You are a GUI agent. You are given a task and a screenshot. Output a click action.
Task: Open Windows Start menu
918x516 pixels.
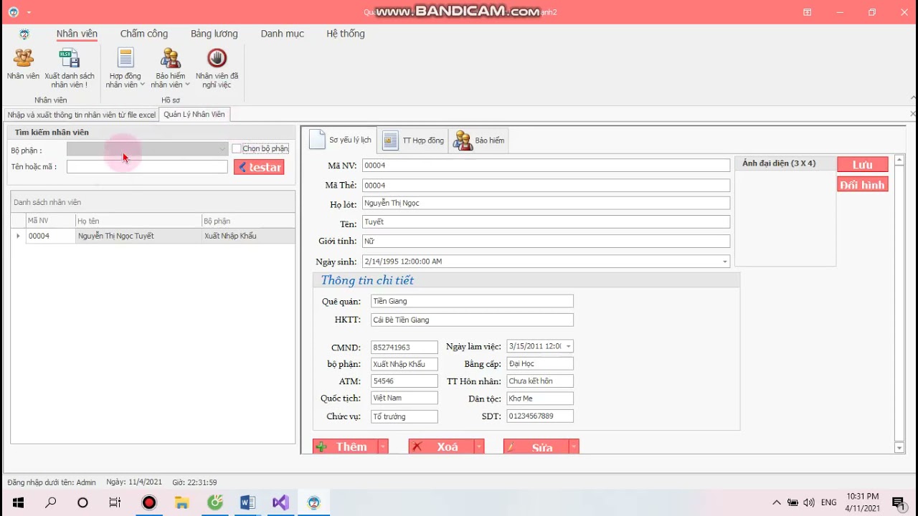18,502
